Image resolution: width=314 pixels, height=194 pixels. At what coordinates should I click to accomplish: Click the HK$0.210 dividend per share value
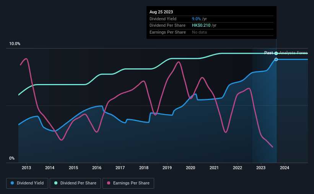(x=201, y=26)
